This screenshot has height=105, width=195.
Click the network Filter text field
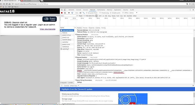click(68, 16)
